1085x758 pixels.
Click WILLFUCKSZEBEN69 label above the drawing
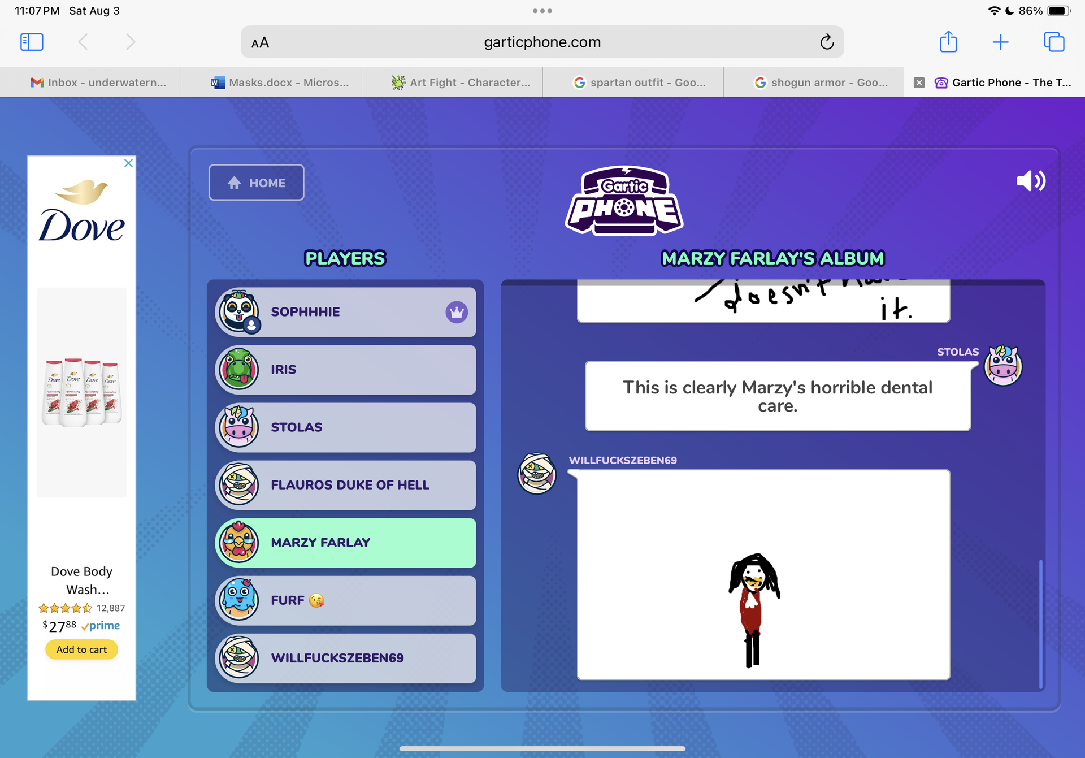tap(623, 460)
